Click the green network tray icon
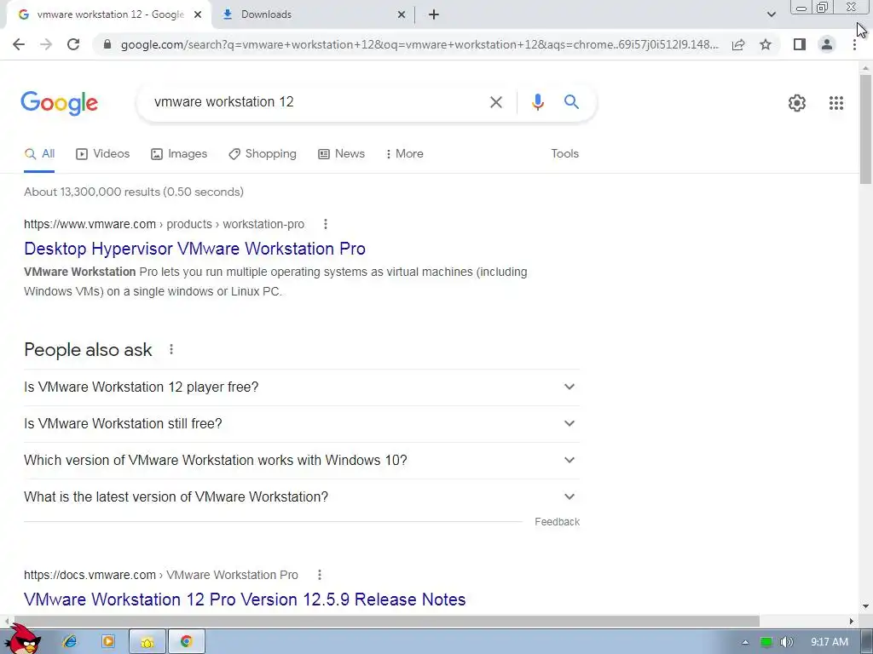Viewport: 873px width, 654px height. 766,642
